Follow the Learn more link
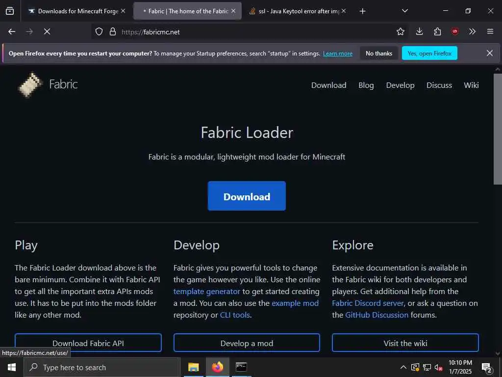Image resolution: width=502 pixels, height=377 pixels. point(338,54)
